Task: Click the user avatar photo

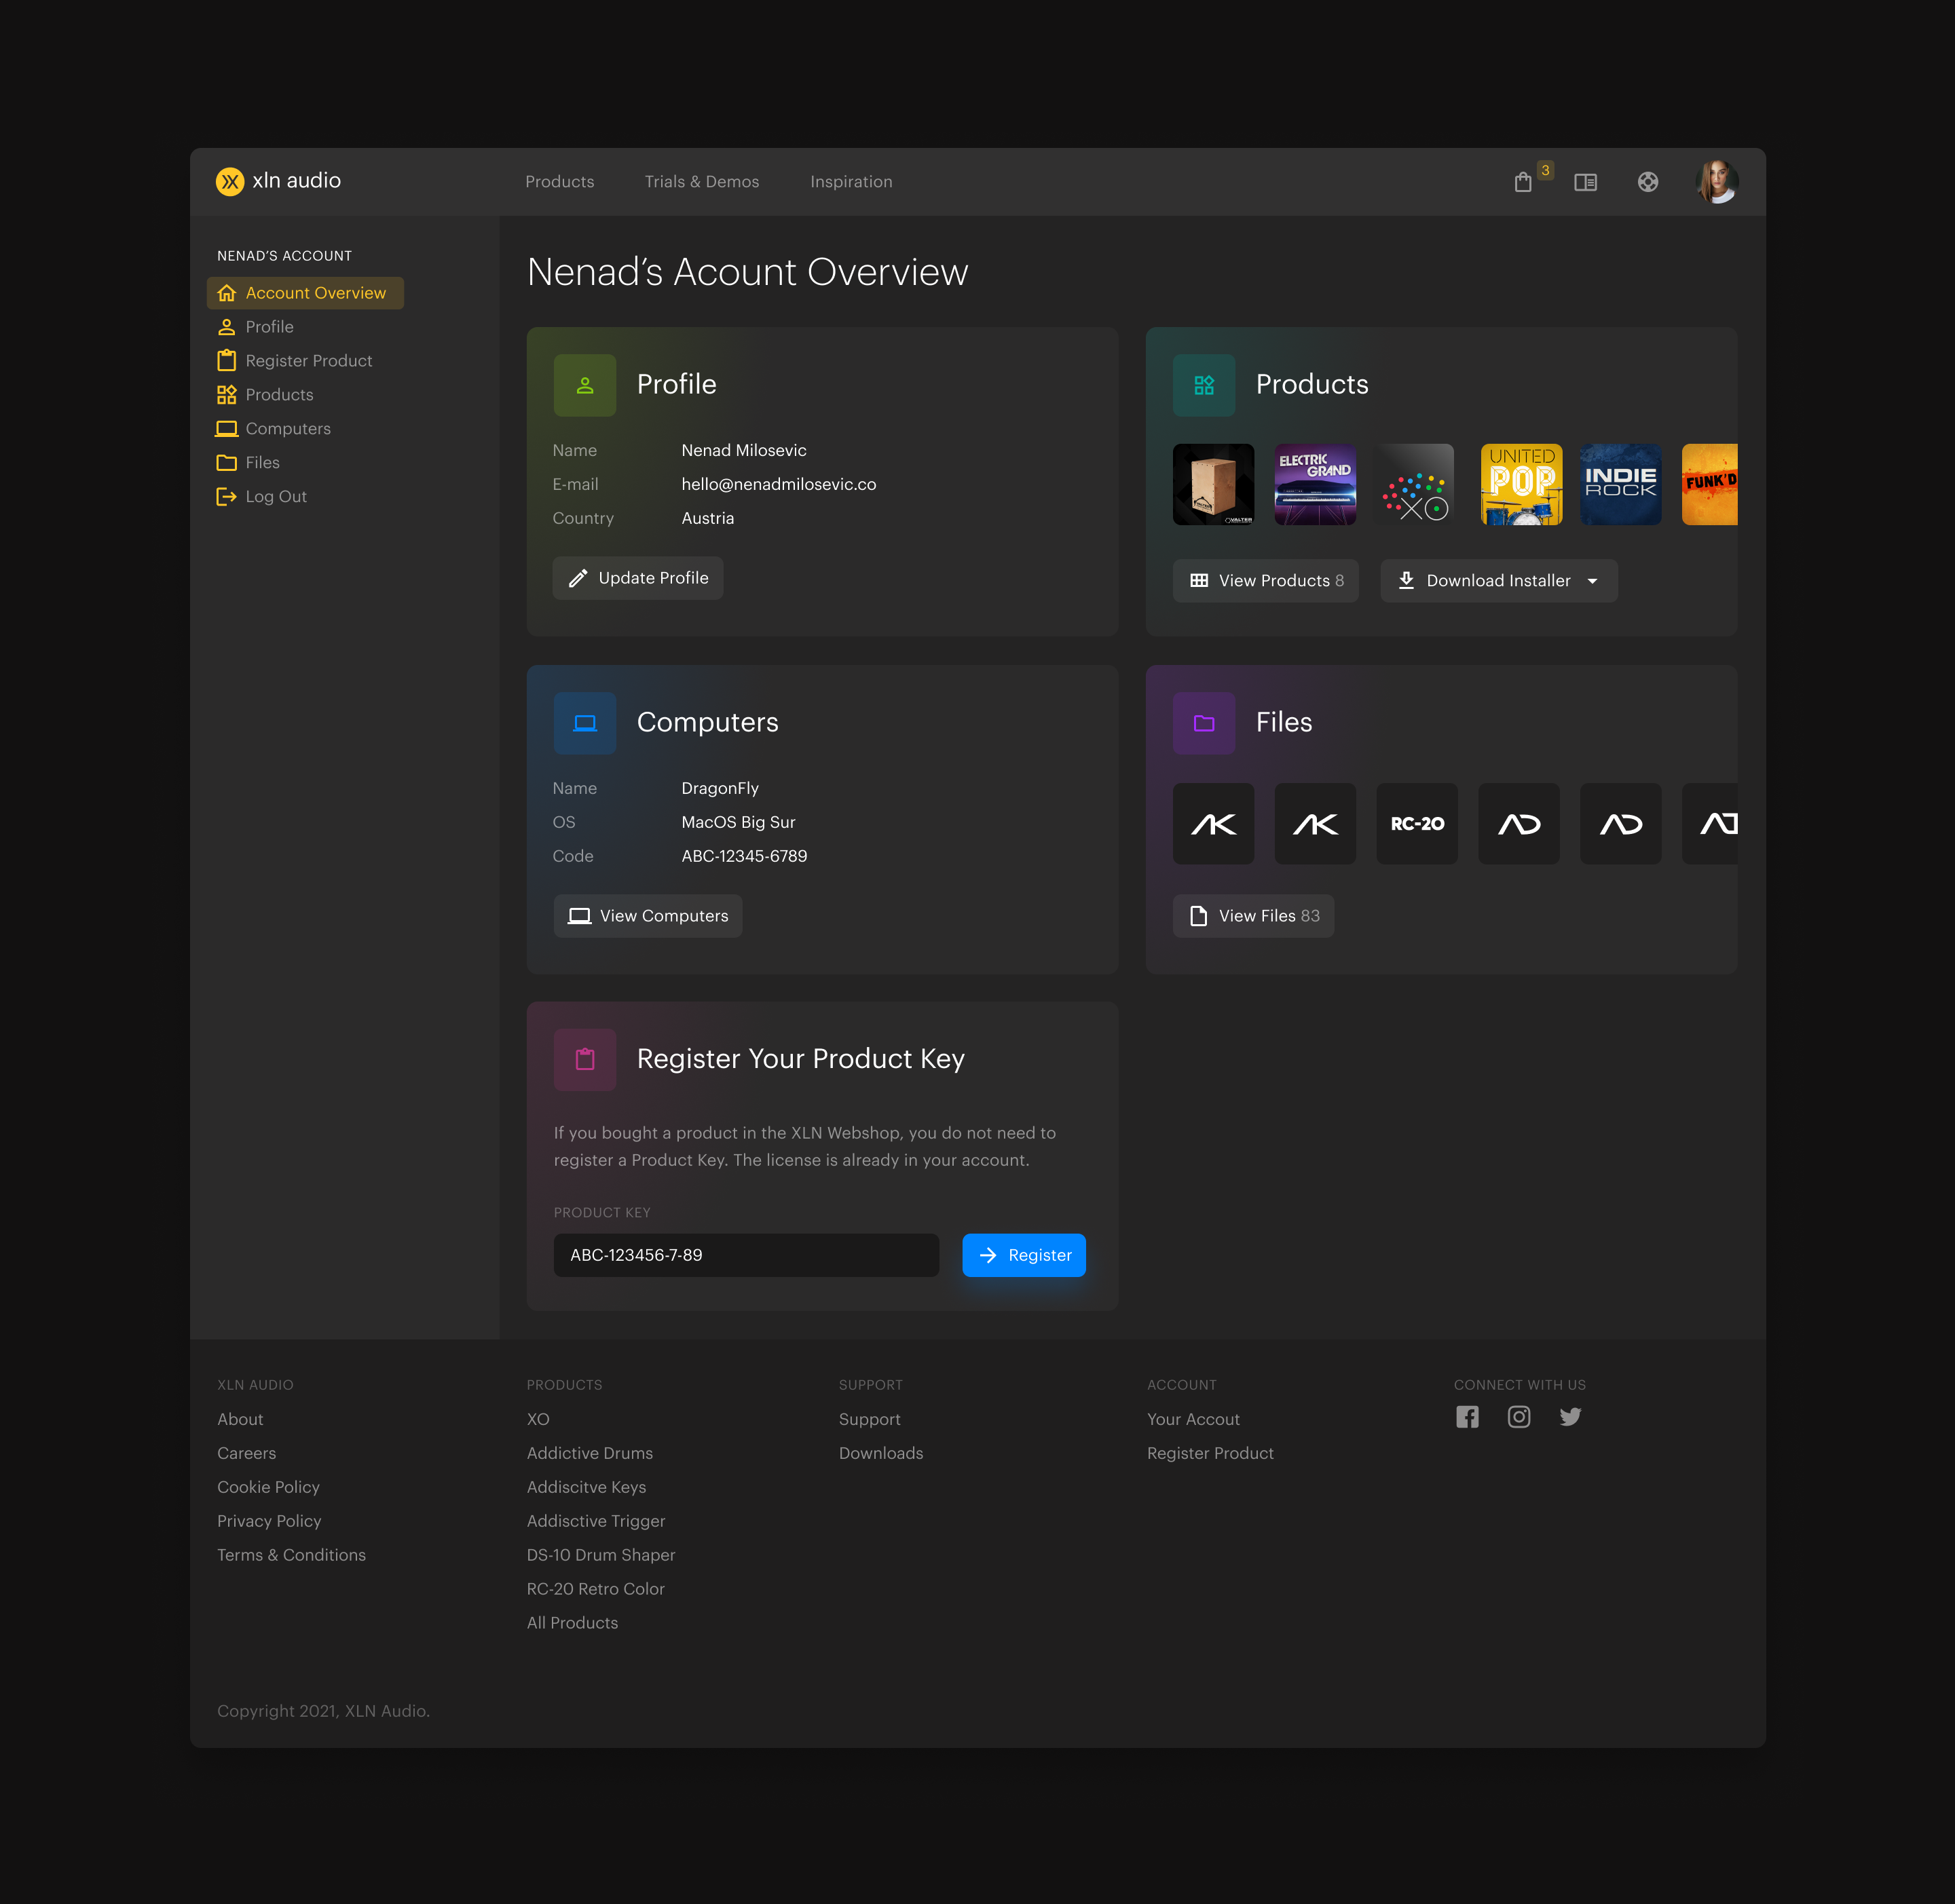Action: (1717, 182)
